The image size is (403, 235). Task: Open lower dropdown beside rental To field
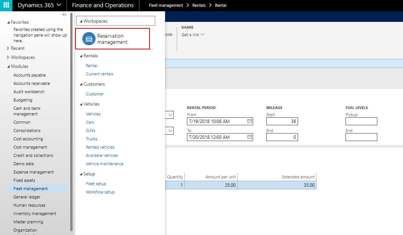pyautogui.click(x=170, y=131)
